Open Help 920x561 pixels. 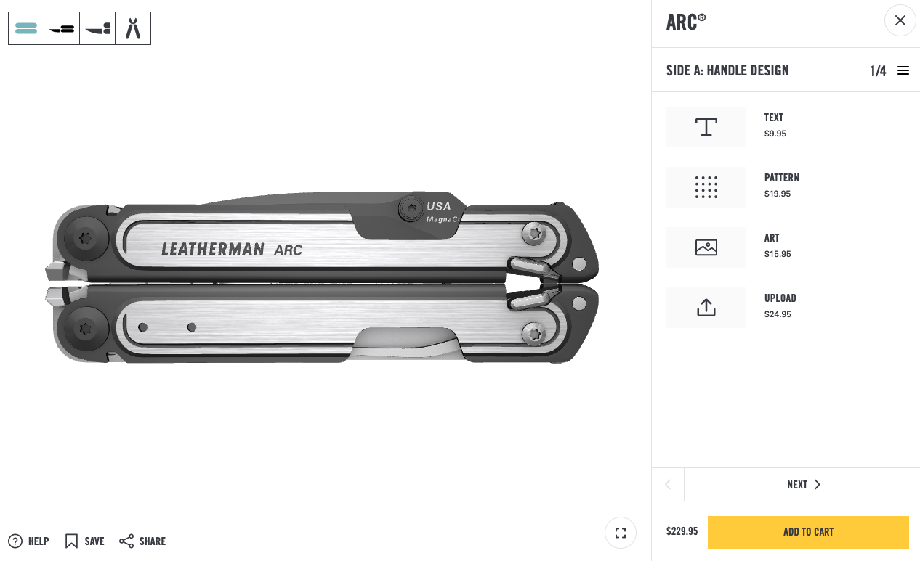tap(28, 541)
